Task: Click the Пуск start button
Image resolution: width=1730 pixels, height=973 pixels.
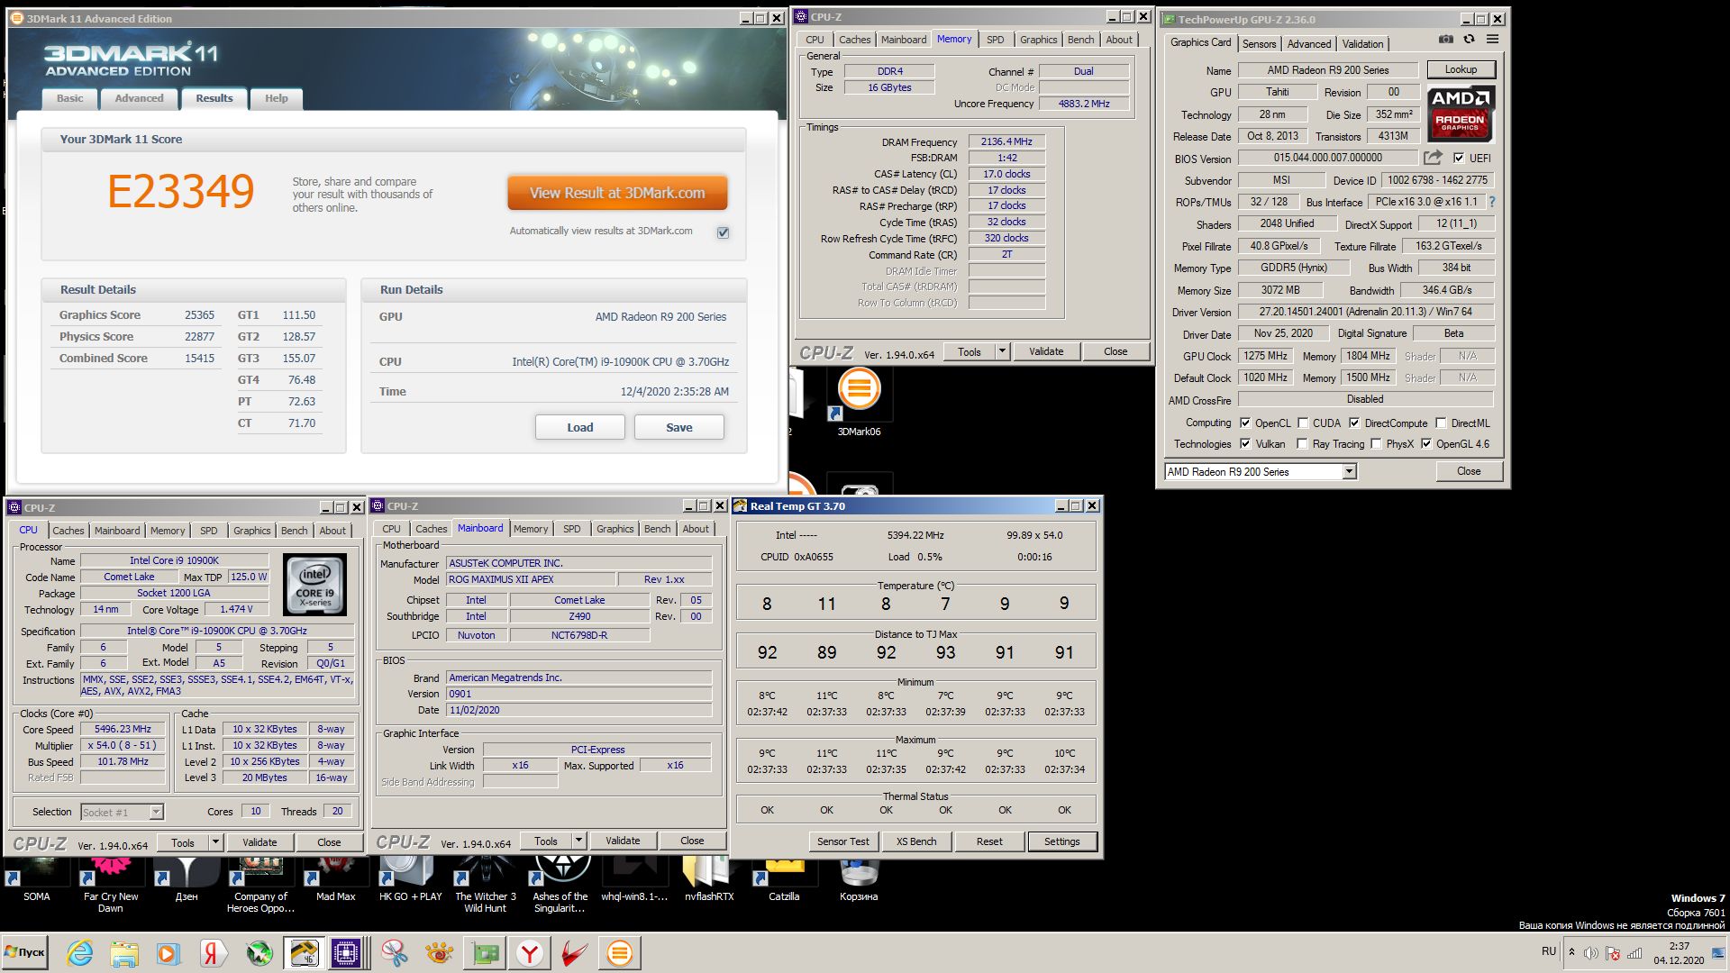Action: tap(24, 952)
